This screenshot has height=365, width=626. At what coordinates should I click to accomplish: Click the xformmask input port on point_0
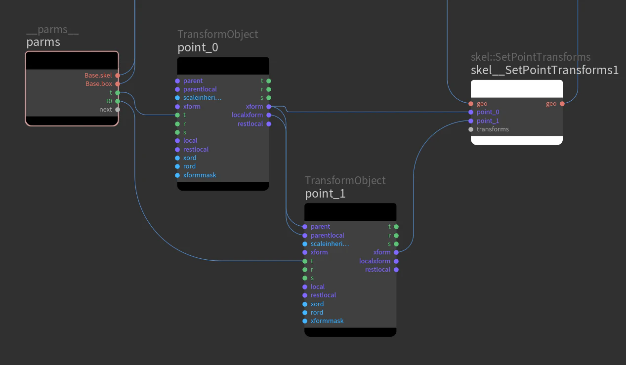(177, 175)
